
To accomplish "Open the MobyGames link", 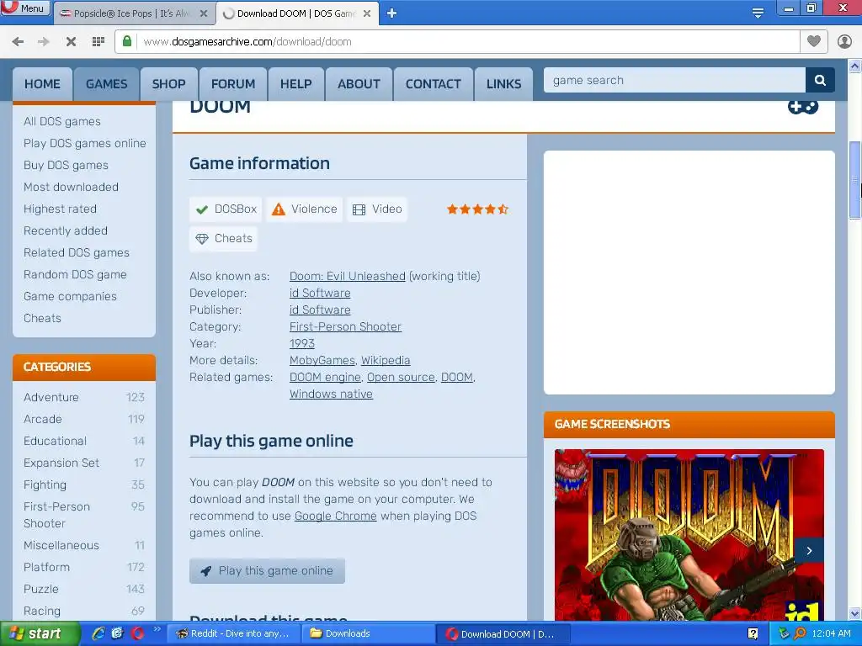I will [322, 360].
